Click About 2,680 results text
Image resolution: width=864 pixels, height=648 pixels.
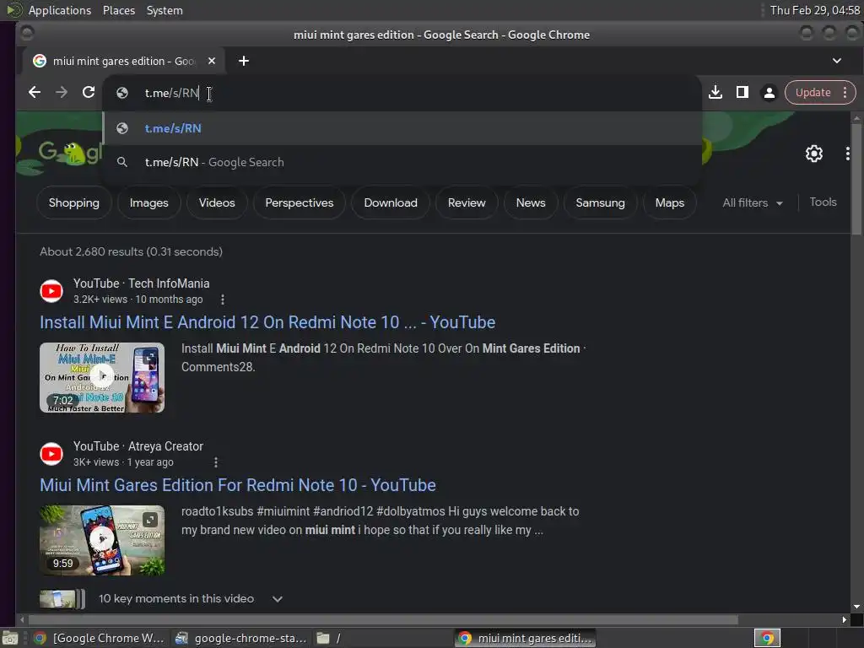tap(131, 251)
